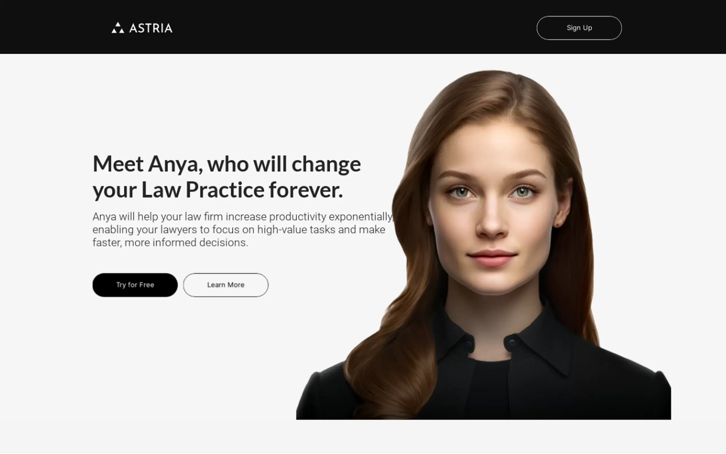
Task: Click the word 'exponentially' in the description
Action: coord(361,216)
